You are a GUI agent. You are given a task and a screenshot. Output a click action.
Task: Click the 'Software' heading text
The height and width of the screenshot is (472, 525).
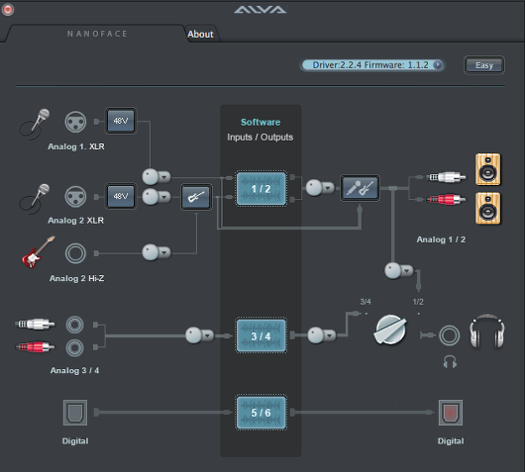tap(261, 122)
